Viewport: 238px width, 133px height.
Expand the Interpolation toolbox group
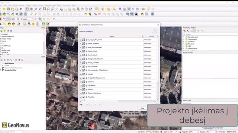pos(184,48)
